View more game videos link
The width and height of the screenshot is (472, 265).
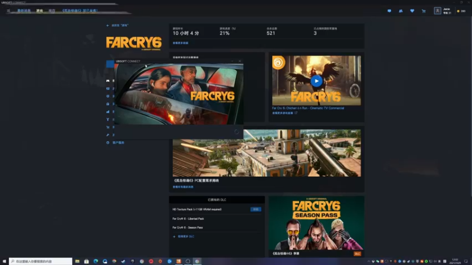[x=284, y=113]
